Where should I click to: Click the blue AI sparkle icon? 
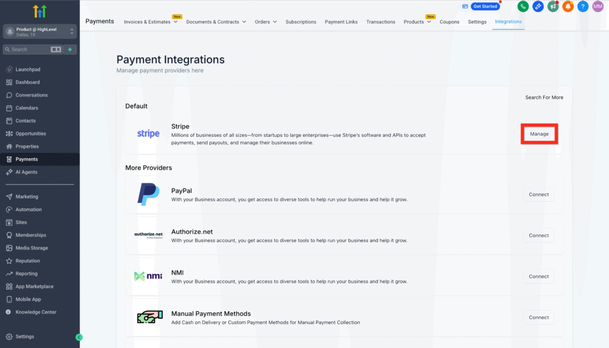tap(538, 7)
